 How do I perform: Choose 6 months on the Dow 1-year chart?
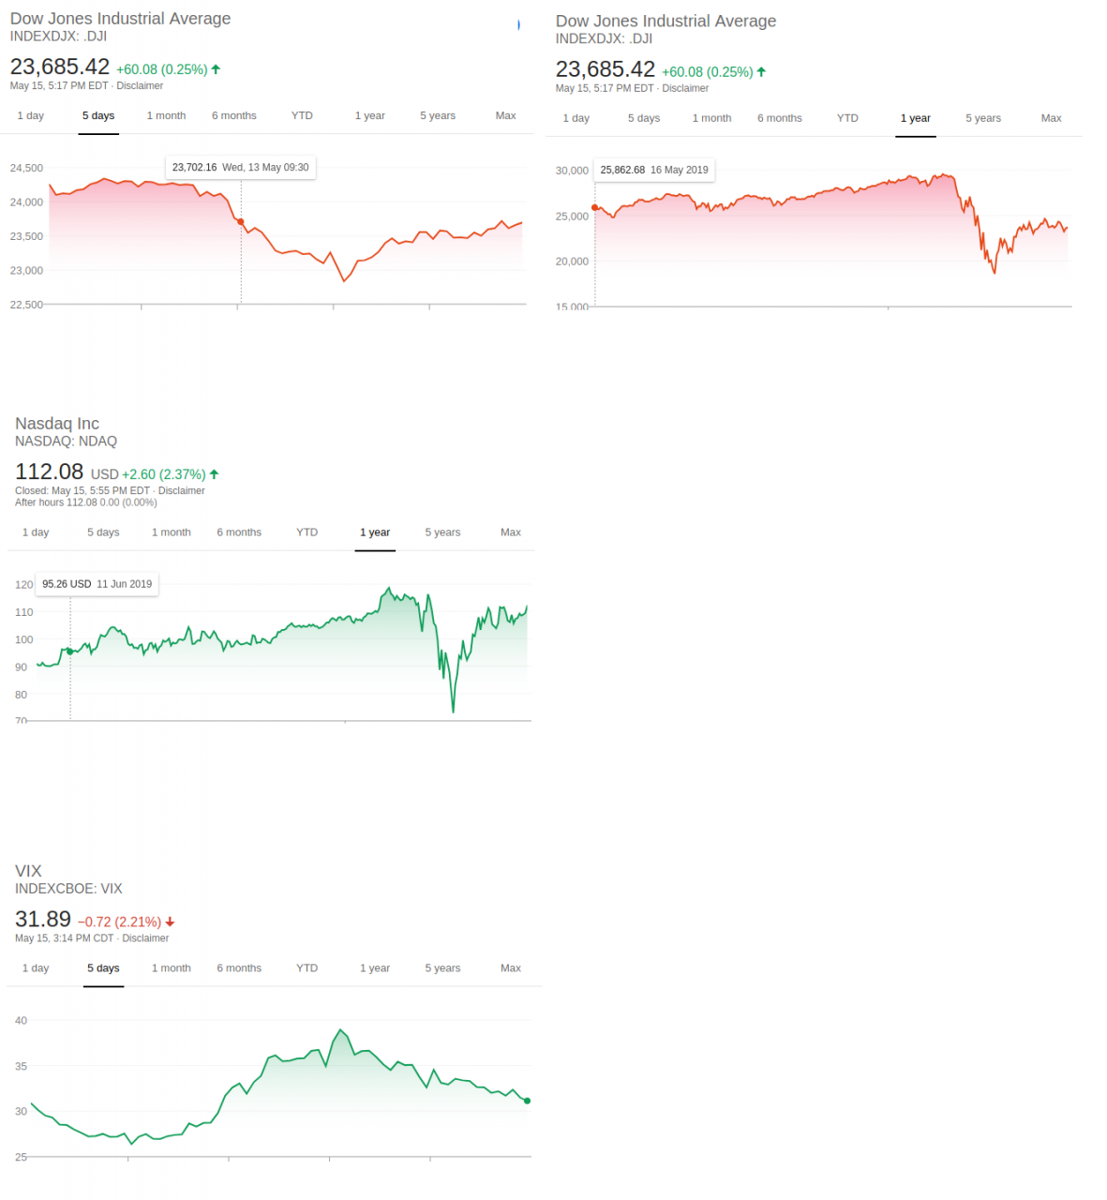click(x=780, y=119)
